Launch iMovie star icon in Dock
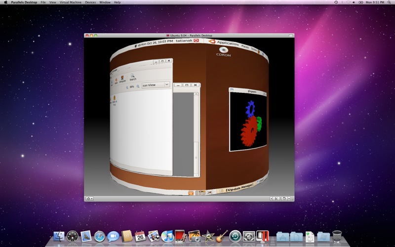 [208, 237]
